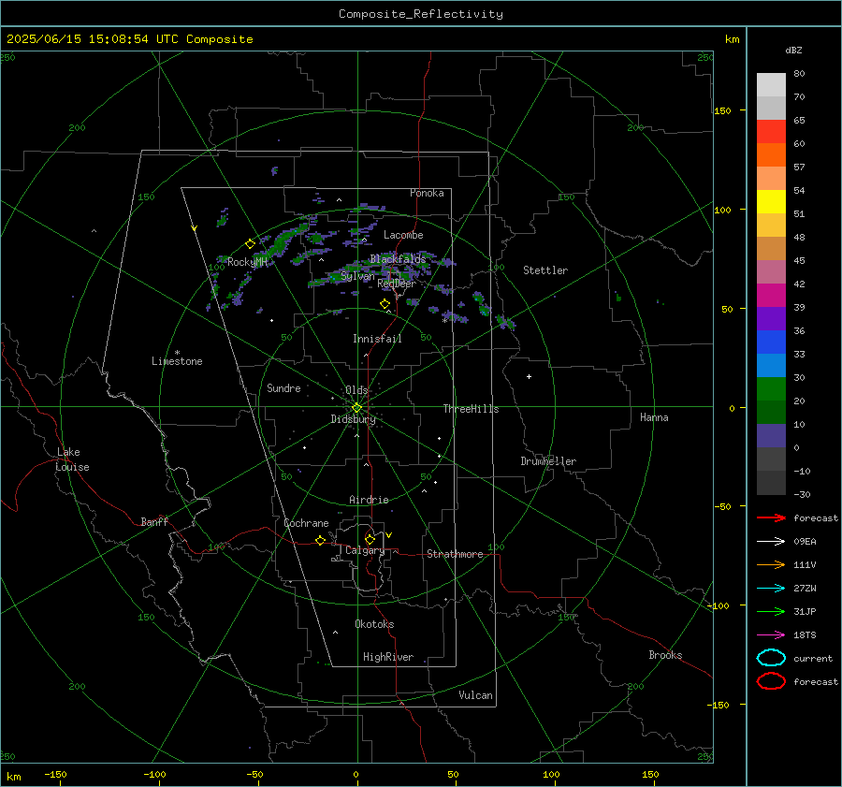842x787 pixels.
Task: Select the light blue 30-33 dBZ swatch
Action: pyautogui.click(x=771, y=366)
